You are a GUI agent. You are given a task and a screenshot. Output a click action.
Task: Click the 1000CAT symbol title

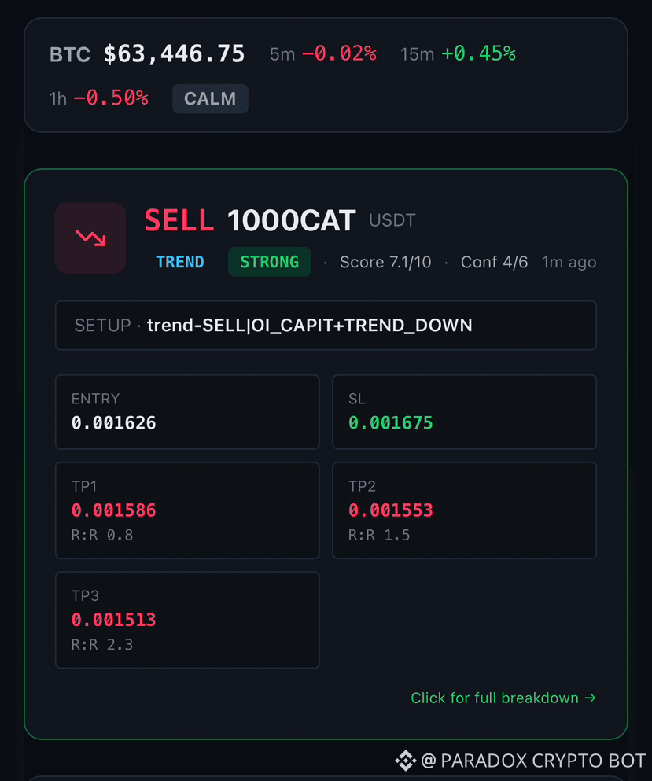click(291, 221)
